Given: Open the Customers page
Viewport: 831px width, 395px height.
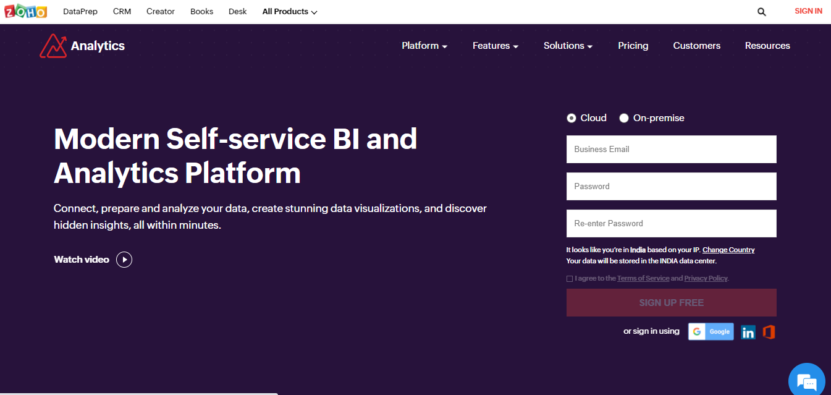Looking at the screenshot, I should tap(697, 46).
